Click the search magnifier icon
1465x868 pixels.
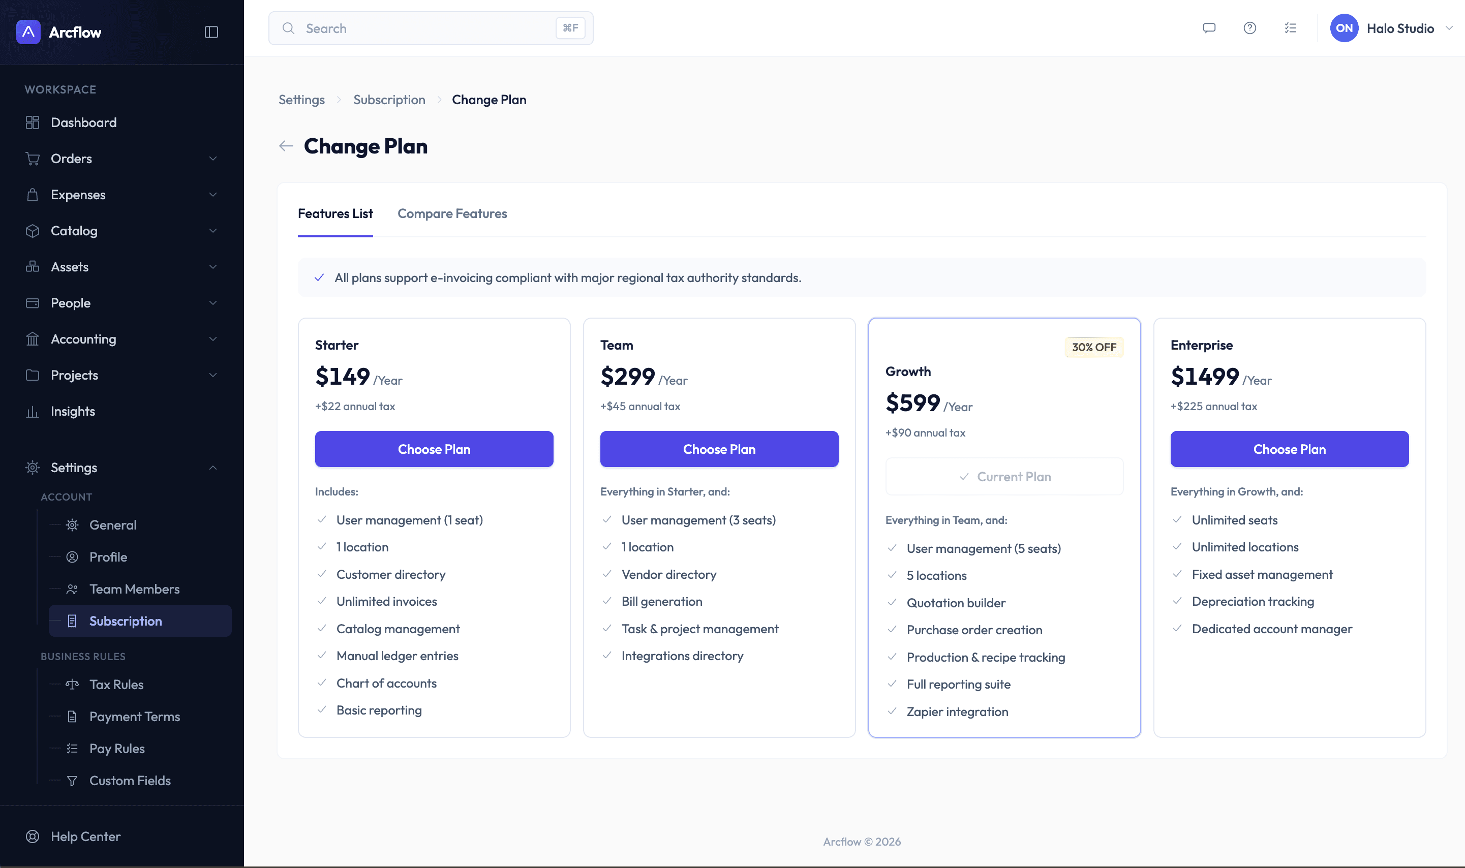pos(288,28)
